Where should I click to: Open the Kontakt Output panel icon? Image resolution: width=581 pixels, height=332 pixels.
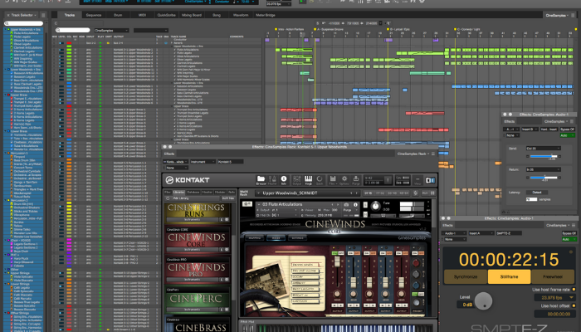(x=295, y=179)
